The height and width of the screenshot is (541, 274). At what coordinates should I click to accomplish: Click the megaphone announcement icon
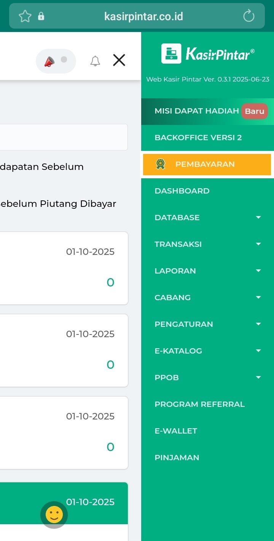[x=49, y=61]
